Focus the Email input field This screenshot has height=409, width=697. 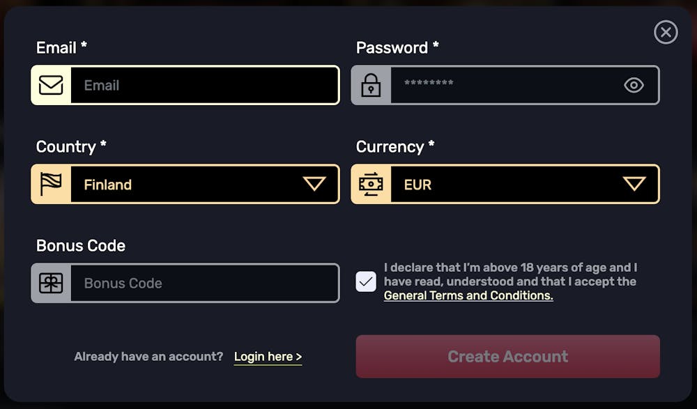pos(205,86)
